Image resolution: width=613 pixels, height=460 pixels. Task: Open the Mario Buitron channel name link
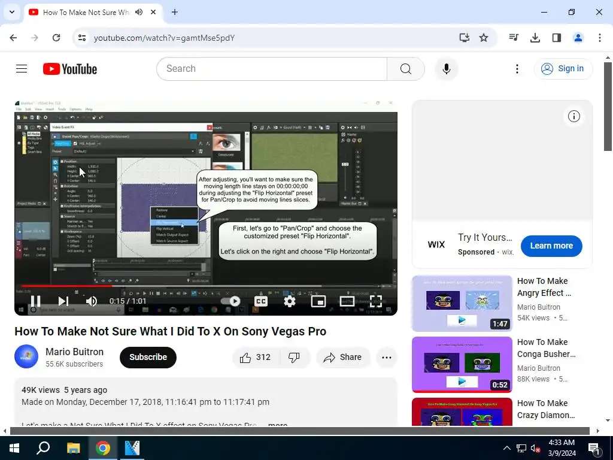click(x=75, y=352)
